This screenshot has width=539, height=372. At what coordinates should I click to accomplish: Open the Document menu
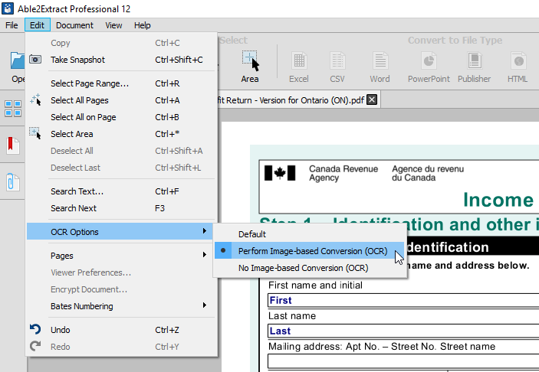[x=74, y=25]
